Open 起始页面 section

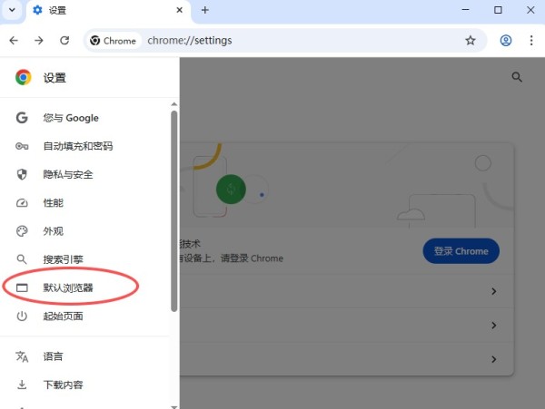[x=85, y=316]
